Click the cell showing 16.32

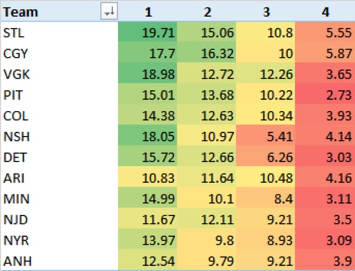pos(206,52)
